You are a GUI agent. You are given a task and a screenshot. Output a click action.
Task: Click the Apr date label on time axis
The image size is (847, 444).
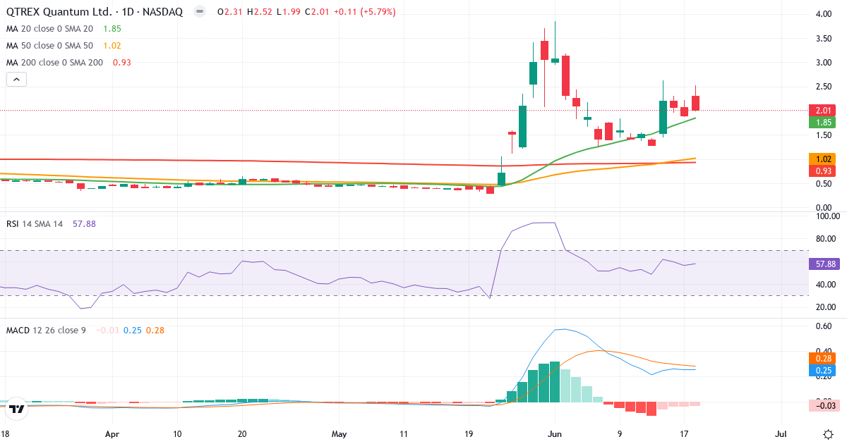pyautogui.click(x=112, y=435)
